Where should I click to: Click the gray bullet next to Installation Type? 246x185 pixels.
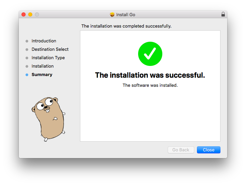pos(27,58)
